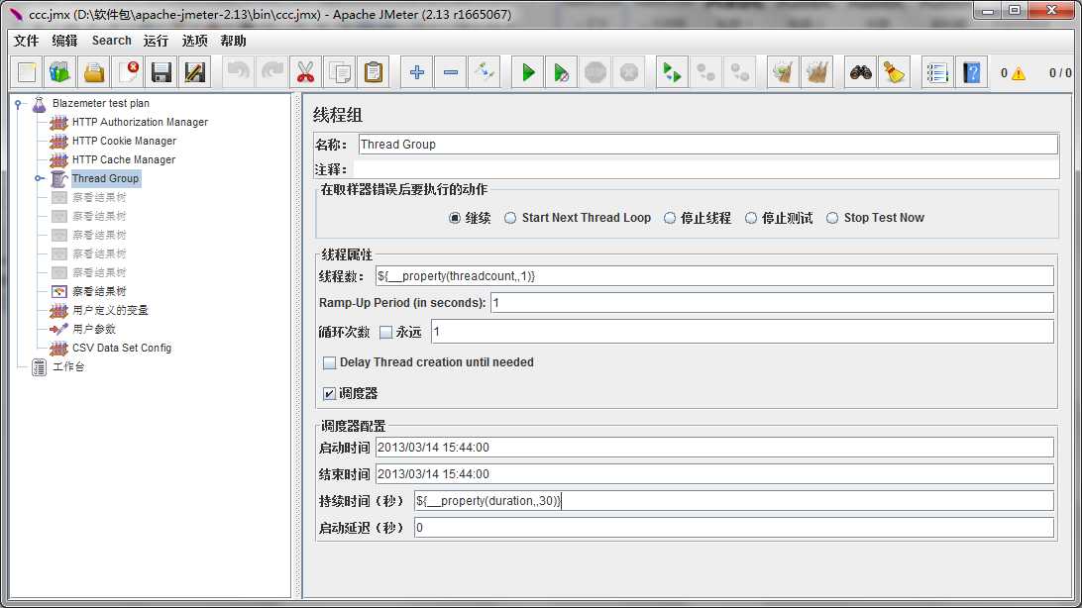Select the 停止线程 radio button
This screenshot has height=608, width=1082.
[670, 218]
